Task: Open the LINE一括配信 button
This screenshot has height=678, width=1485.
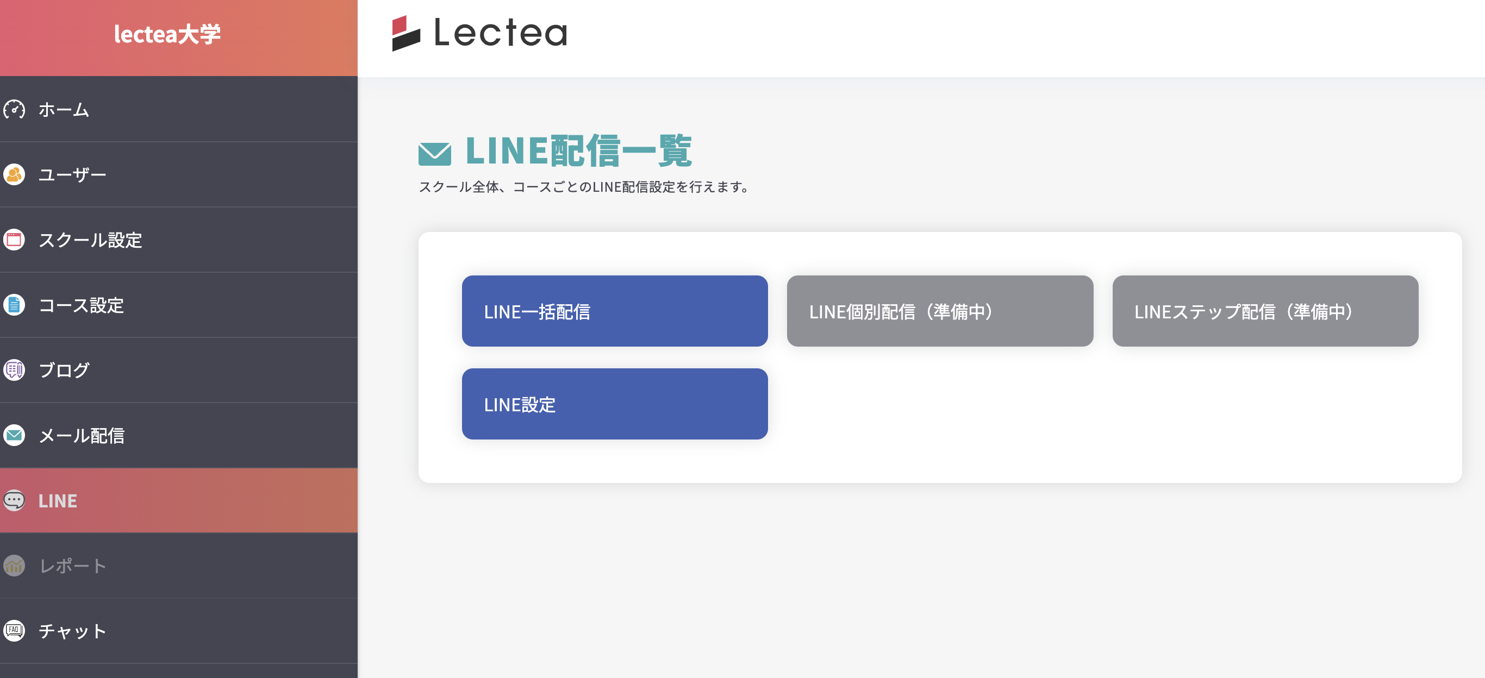Action: coord(615,311)
